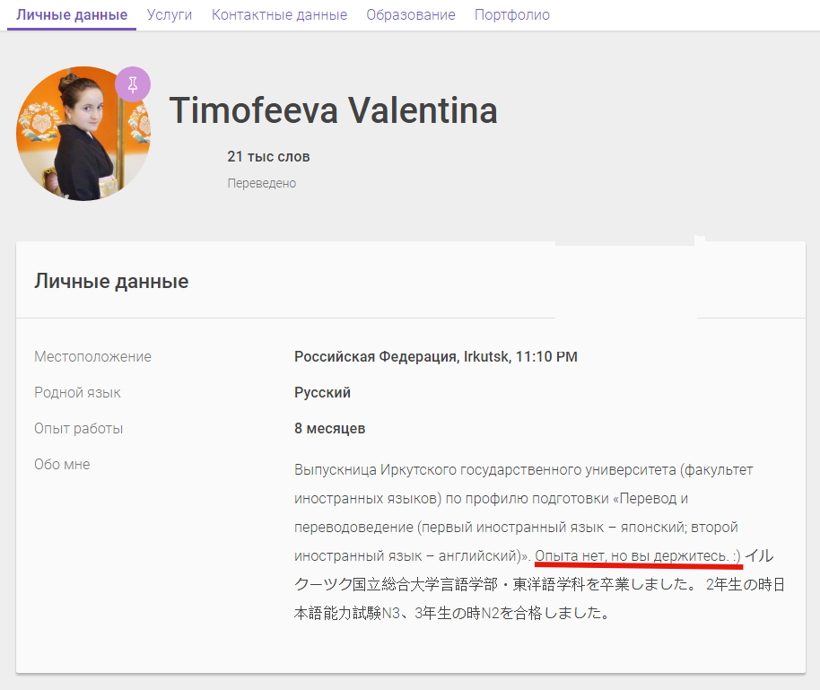Click the 8 месяцев experience value
Image resolution: width=820 pixels, height=690 pixels.
coord(329,428)
